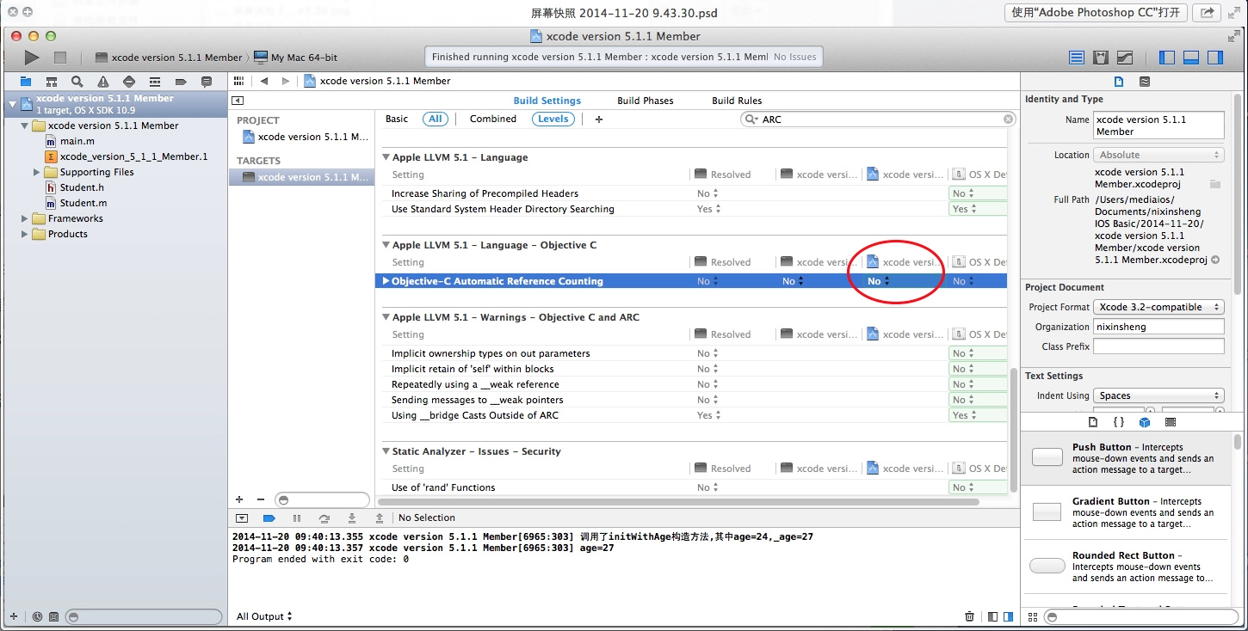
Task: Show the Object library cube icon
Action: pos(1145,422)
